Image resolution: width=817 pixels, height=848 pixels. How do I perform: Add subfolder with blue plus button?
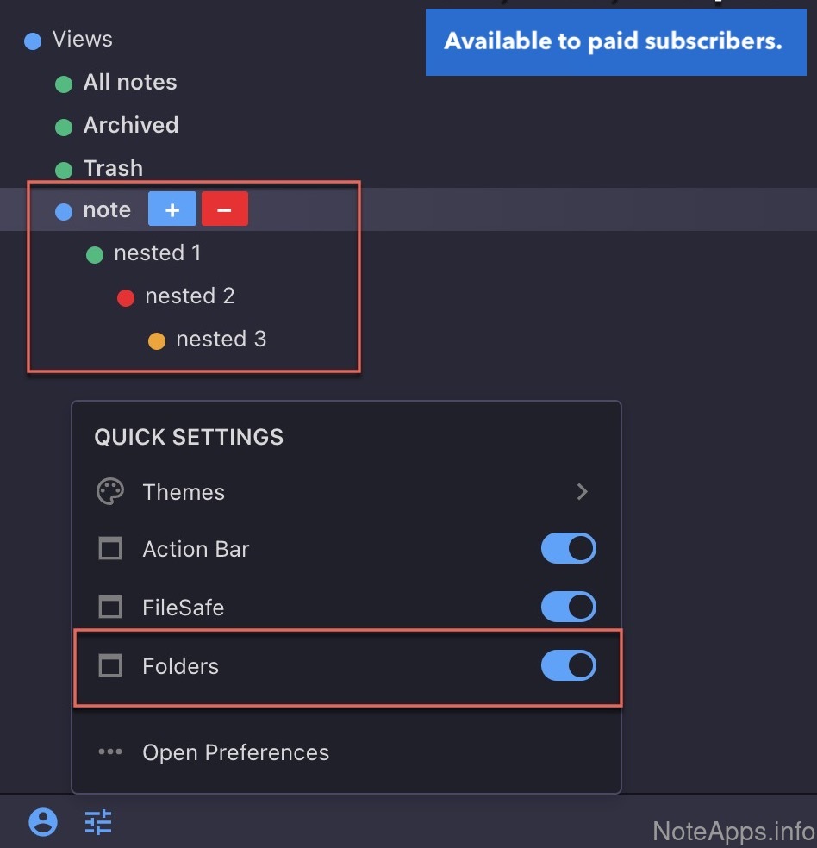172,209
